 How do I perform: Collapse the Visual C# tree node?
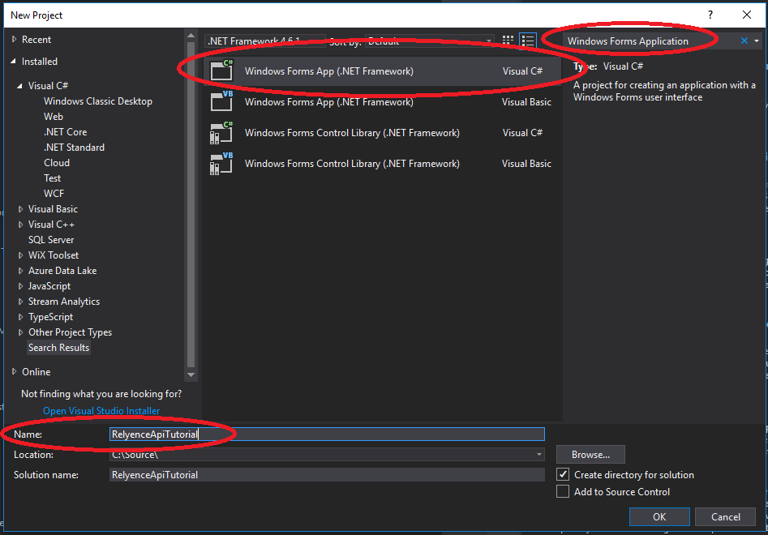point(21,86)
